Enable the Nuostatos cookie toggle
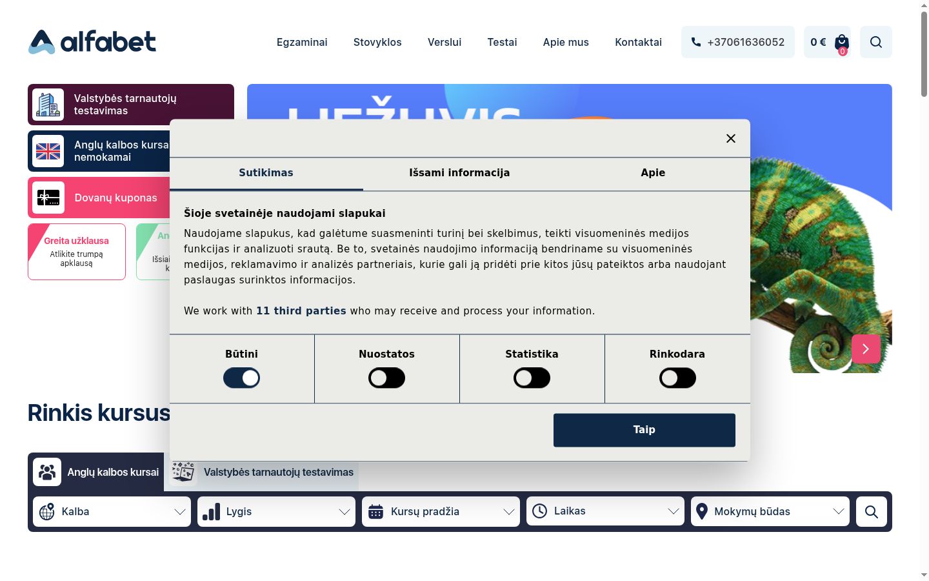Image resolution: width=929 pixels, height=581 pixels. tap(387, 378)
